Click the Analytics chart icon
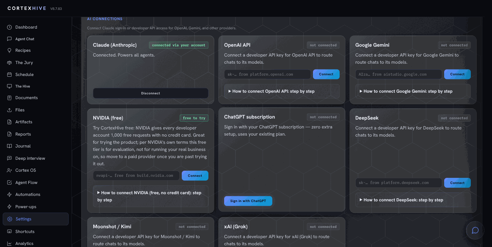 [10, 244]
